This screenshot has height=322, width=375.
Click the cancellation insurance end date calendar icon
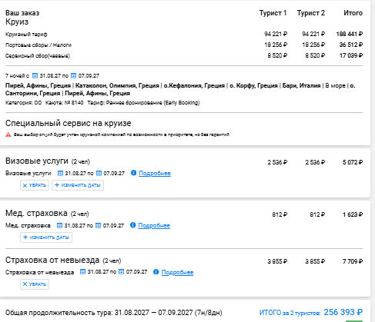(x=122, y=272)
